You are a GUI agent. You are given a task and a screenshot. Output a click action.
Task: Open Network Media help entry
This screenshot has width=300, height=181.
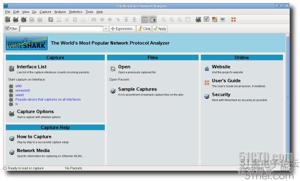click(33, 151)
